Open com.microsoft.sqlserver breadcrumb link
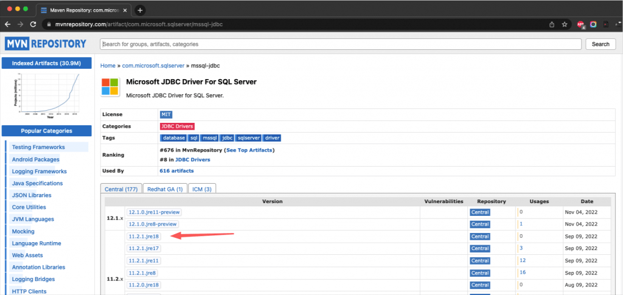 point(153,66)
